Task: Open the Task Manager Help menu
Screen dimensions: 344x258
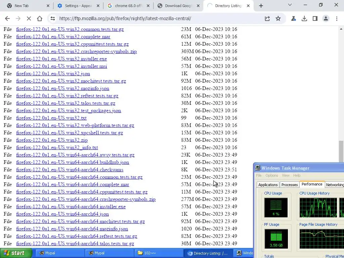Action: [x=297, y=175]
